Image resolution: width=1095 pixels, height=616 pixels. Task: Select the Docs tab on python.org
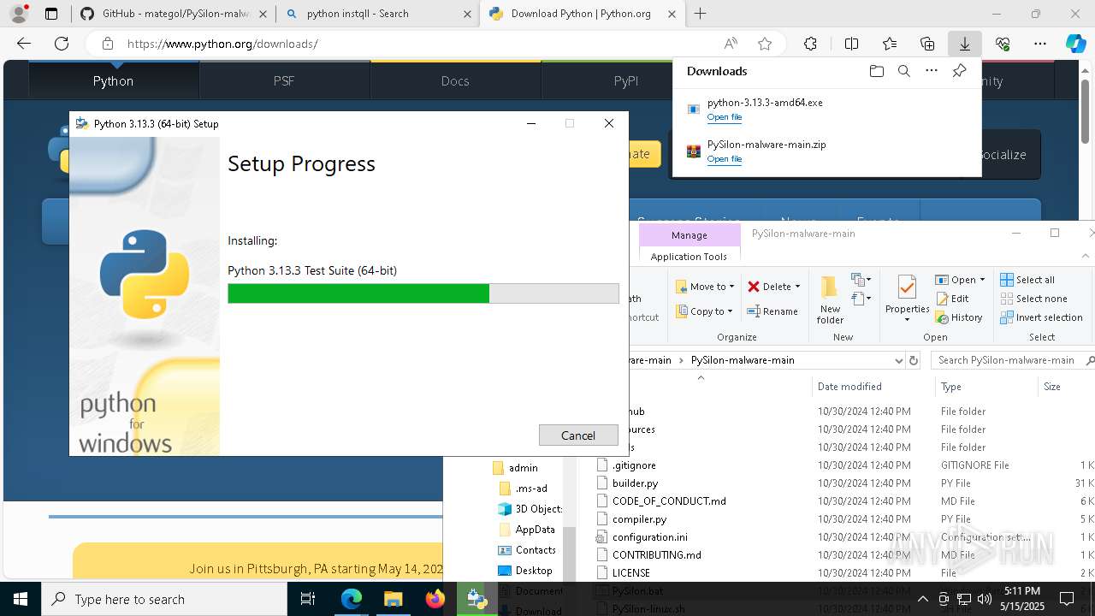click(455, 81)
